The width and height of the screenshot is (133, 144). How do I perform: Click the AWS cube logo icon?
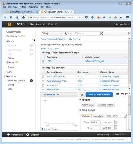coord(9,24)
